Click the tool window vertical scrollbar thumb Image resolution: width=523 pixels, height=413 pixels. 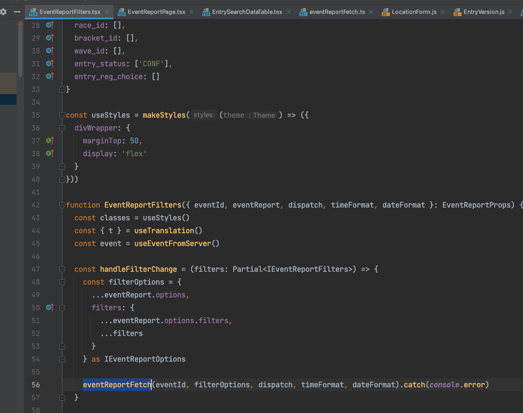tap(20, 49)
